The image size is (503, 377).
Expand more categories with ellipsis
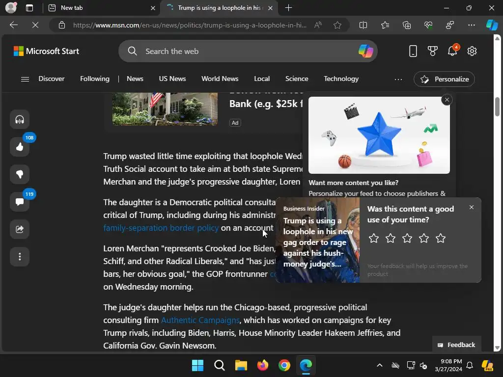click(398, 79)
